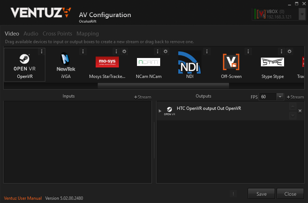308x203 pixels.
Task: Click the Off-Screen device icon
Action: click(x=231, y=62)
